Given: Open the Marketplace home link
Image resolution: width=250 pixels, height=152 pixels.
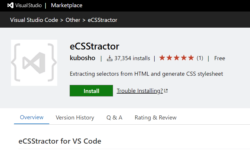Looking at the screenshot, I should pos(67,5).
